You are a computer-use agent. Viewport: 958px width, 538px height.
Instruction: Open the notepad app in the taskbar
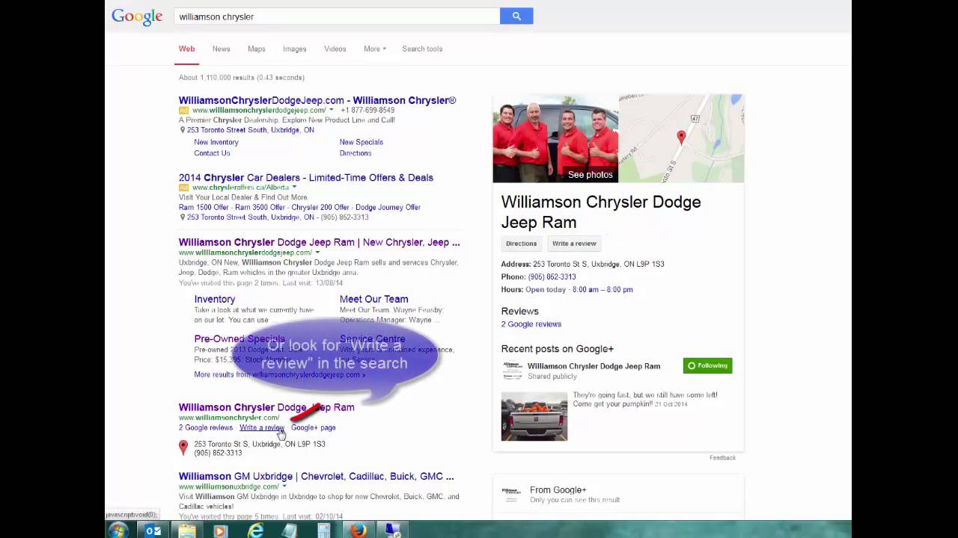pyautogui.click(x=290, y=531)
